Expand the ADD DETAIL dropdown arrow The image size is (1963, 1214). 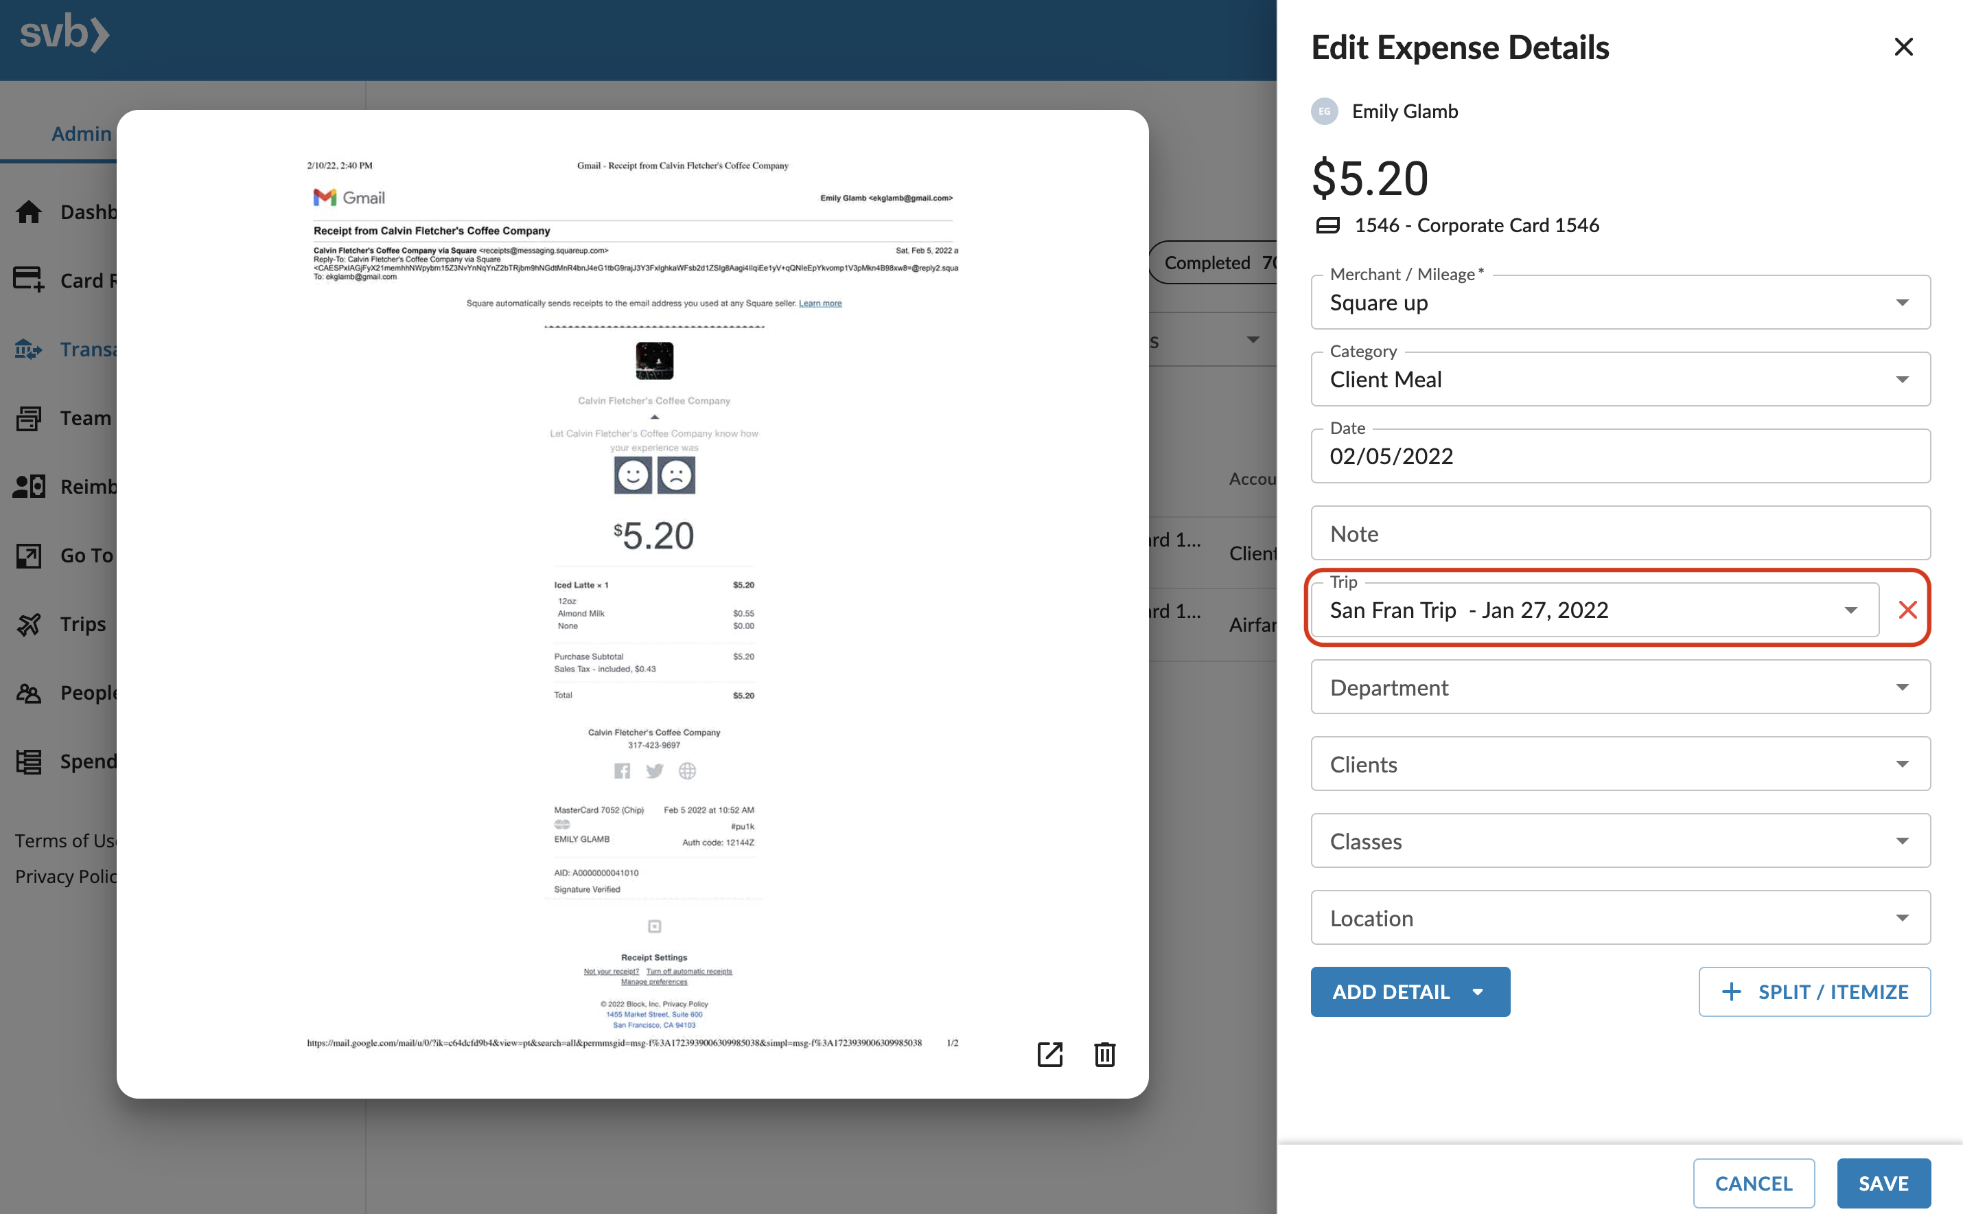pyautogui.click(x=1482, y=991)
